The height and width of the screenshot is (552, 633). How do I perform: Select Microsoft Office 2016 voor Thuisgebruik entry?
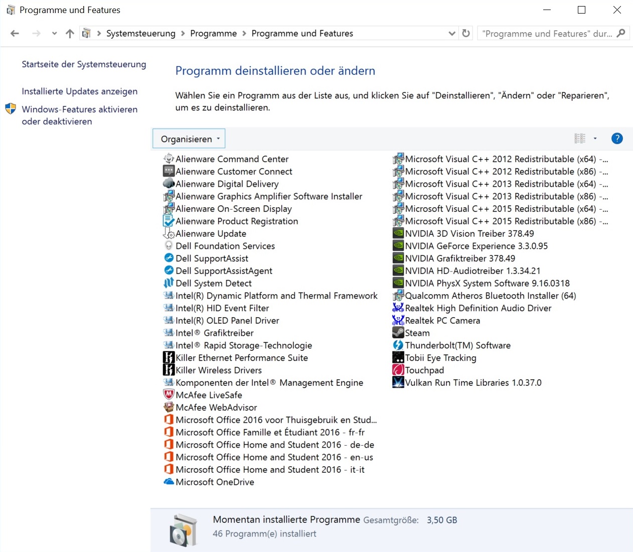click(x=270, y=420)
